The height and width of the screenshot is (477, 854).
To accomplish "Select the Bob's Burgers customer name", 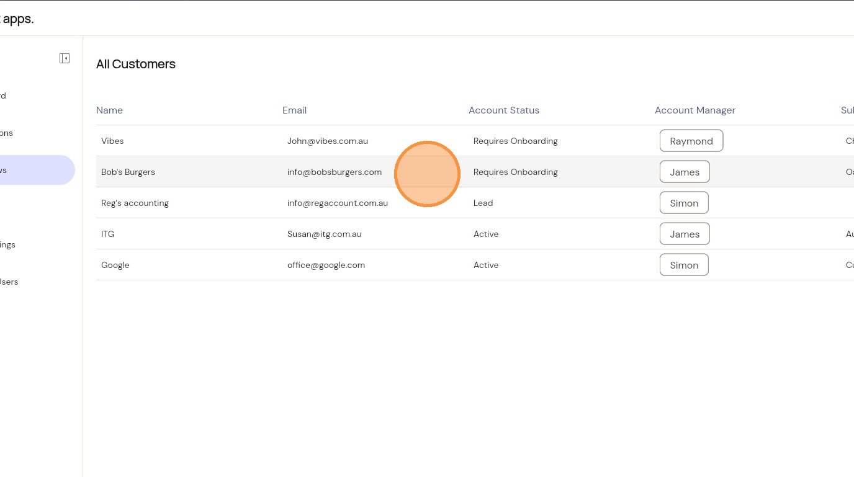I will click(128, 172).
